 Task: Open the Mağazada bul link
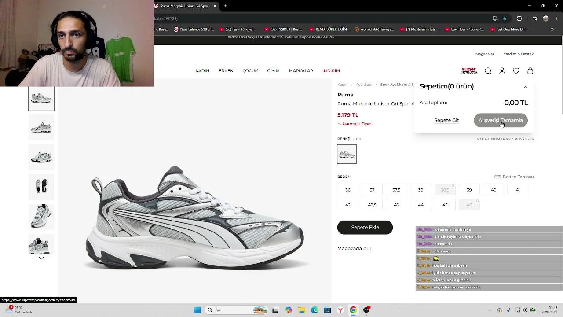(x=354, y=248)
